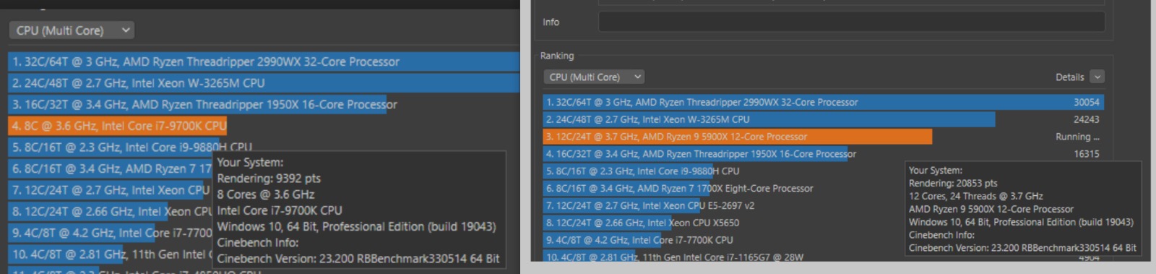Click score 30054 in right ranking

(x=1086, y=103)
